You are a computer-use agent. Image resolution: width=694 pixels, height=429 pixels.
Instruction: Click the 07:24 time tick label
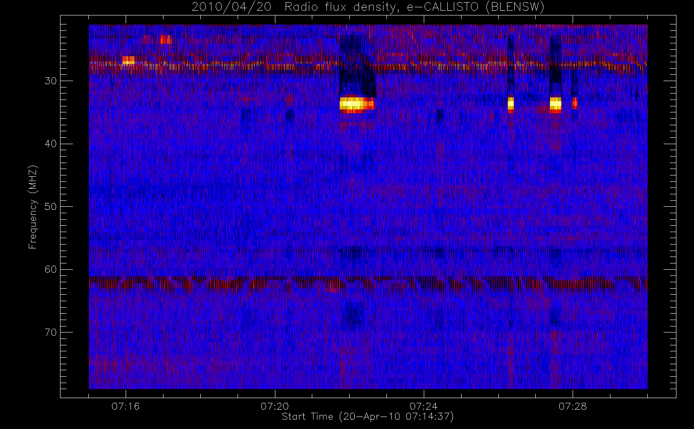pyautogui.click(x=423, y=406)
